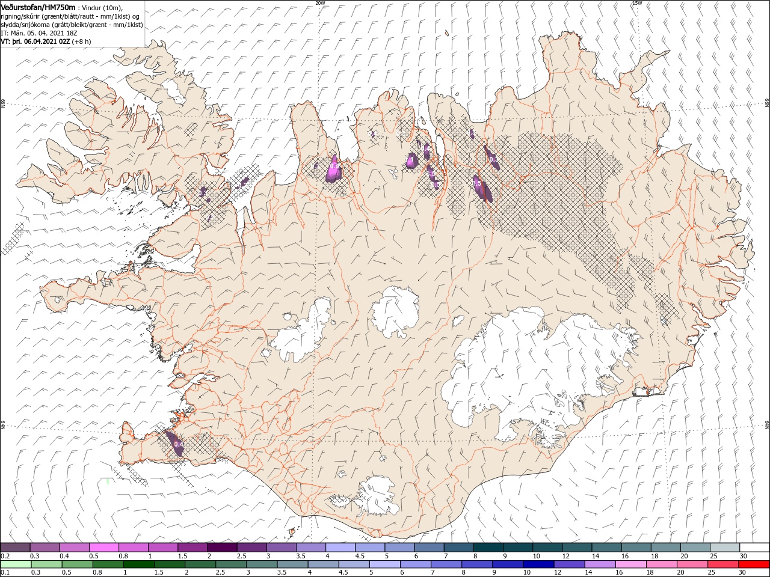This screenshot has height=577, width=770.
Task: Pick the darkest purple 2–2.5 snow legend swatch
Action: 222,548
